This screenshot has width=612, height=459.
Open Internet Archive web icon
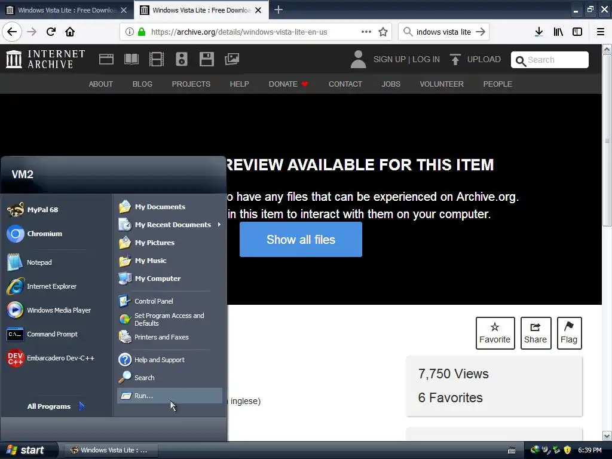click(106, 59)
